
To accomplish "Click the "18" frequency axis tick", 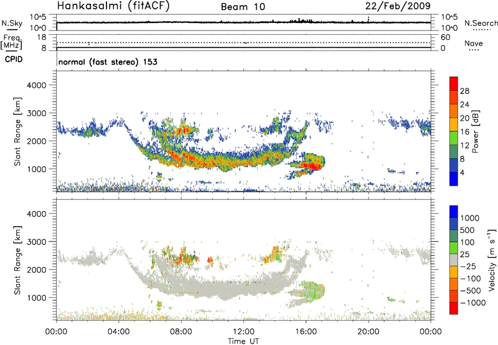I will 42,37.
